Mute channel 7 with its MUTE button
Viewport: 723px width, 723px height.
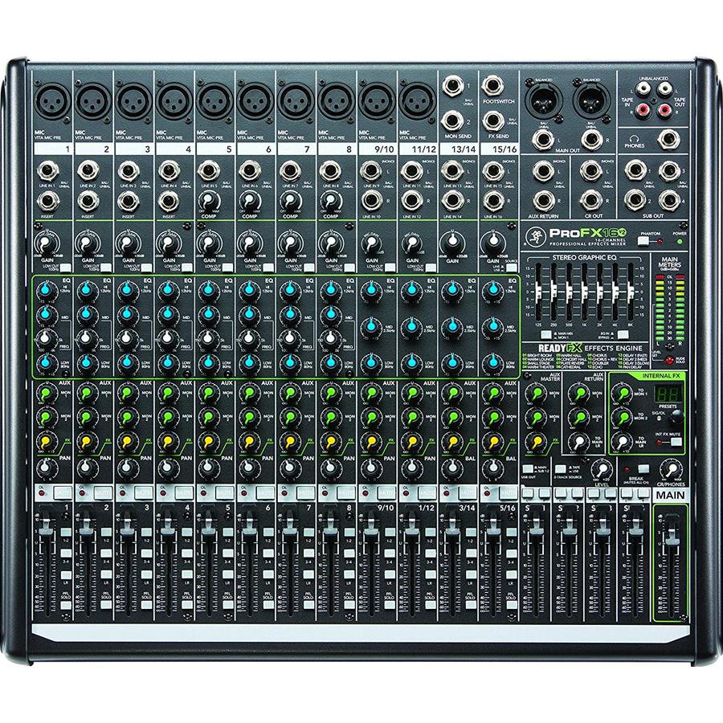coord(306,493)
